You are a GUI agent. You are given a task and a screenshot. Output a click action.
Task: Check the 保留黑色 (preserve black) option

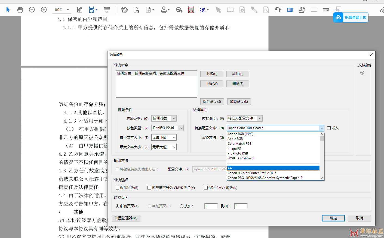click(118, 188)
